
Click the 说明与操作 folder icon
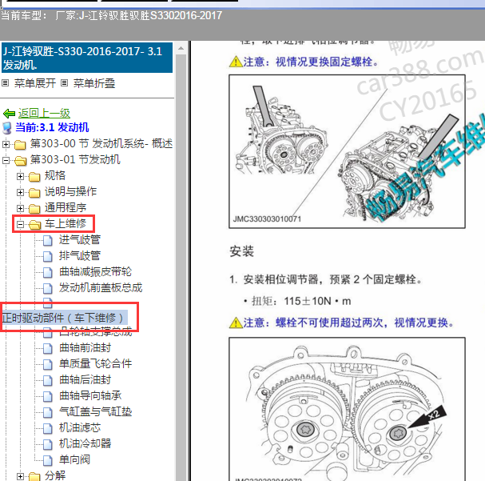pyautogui.click(x=34, y=193)
